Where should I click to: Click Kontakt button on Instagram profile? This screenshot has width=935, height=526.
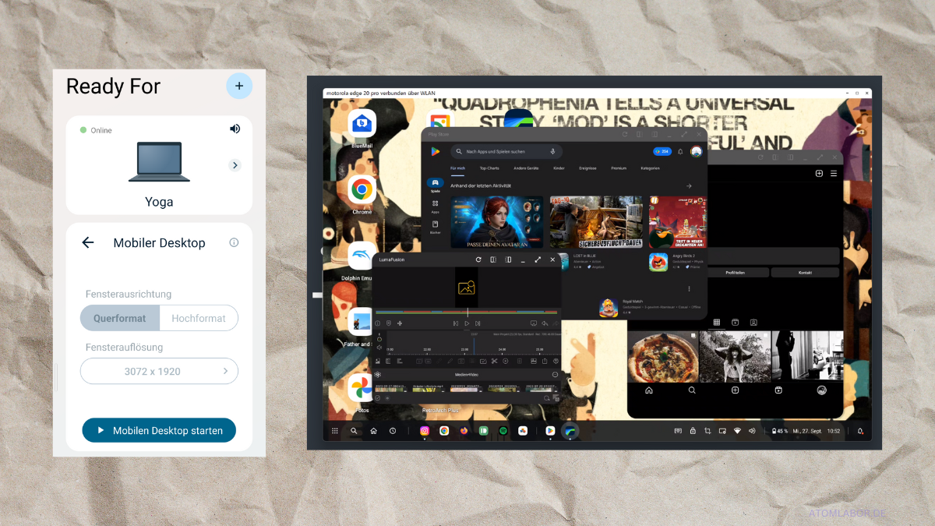(805, 273)
